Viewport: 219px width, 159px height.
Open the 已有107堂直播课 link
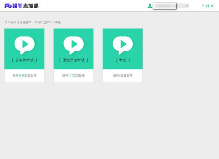[73, 75]
